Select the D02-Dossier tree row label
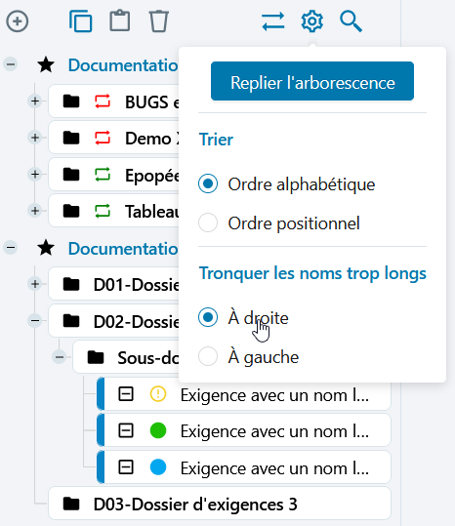Viewport: 455px width, 526px height. click(136, 321)
